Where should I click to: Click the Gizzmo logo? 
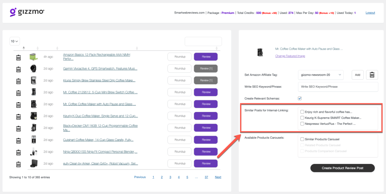(27, 12)
